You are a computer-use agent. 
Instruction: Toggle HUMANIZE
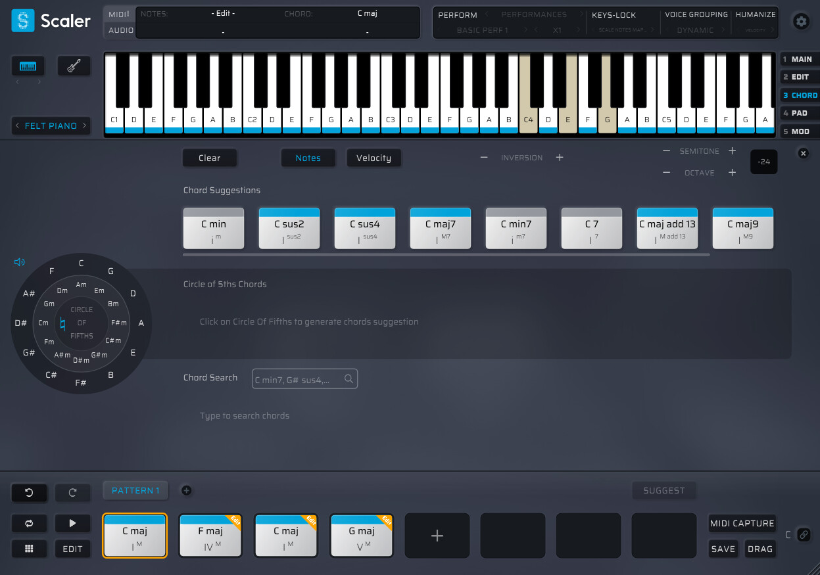756,14
